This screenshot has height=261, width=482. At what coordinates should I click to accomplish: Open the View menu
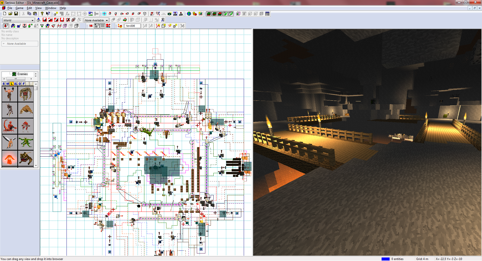[x=38, y=8]
